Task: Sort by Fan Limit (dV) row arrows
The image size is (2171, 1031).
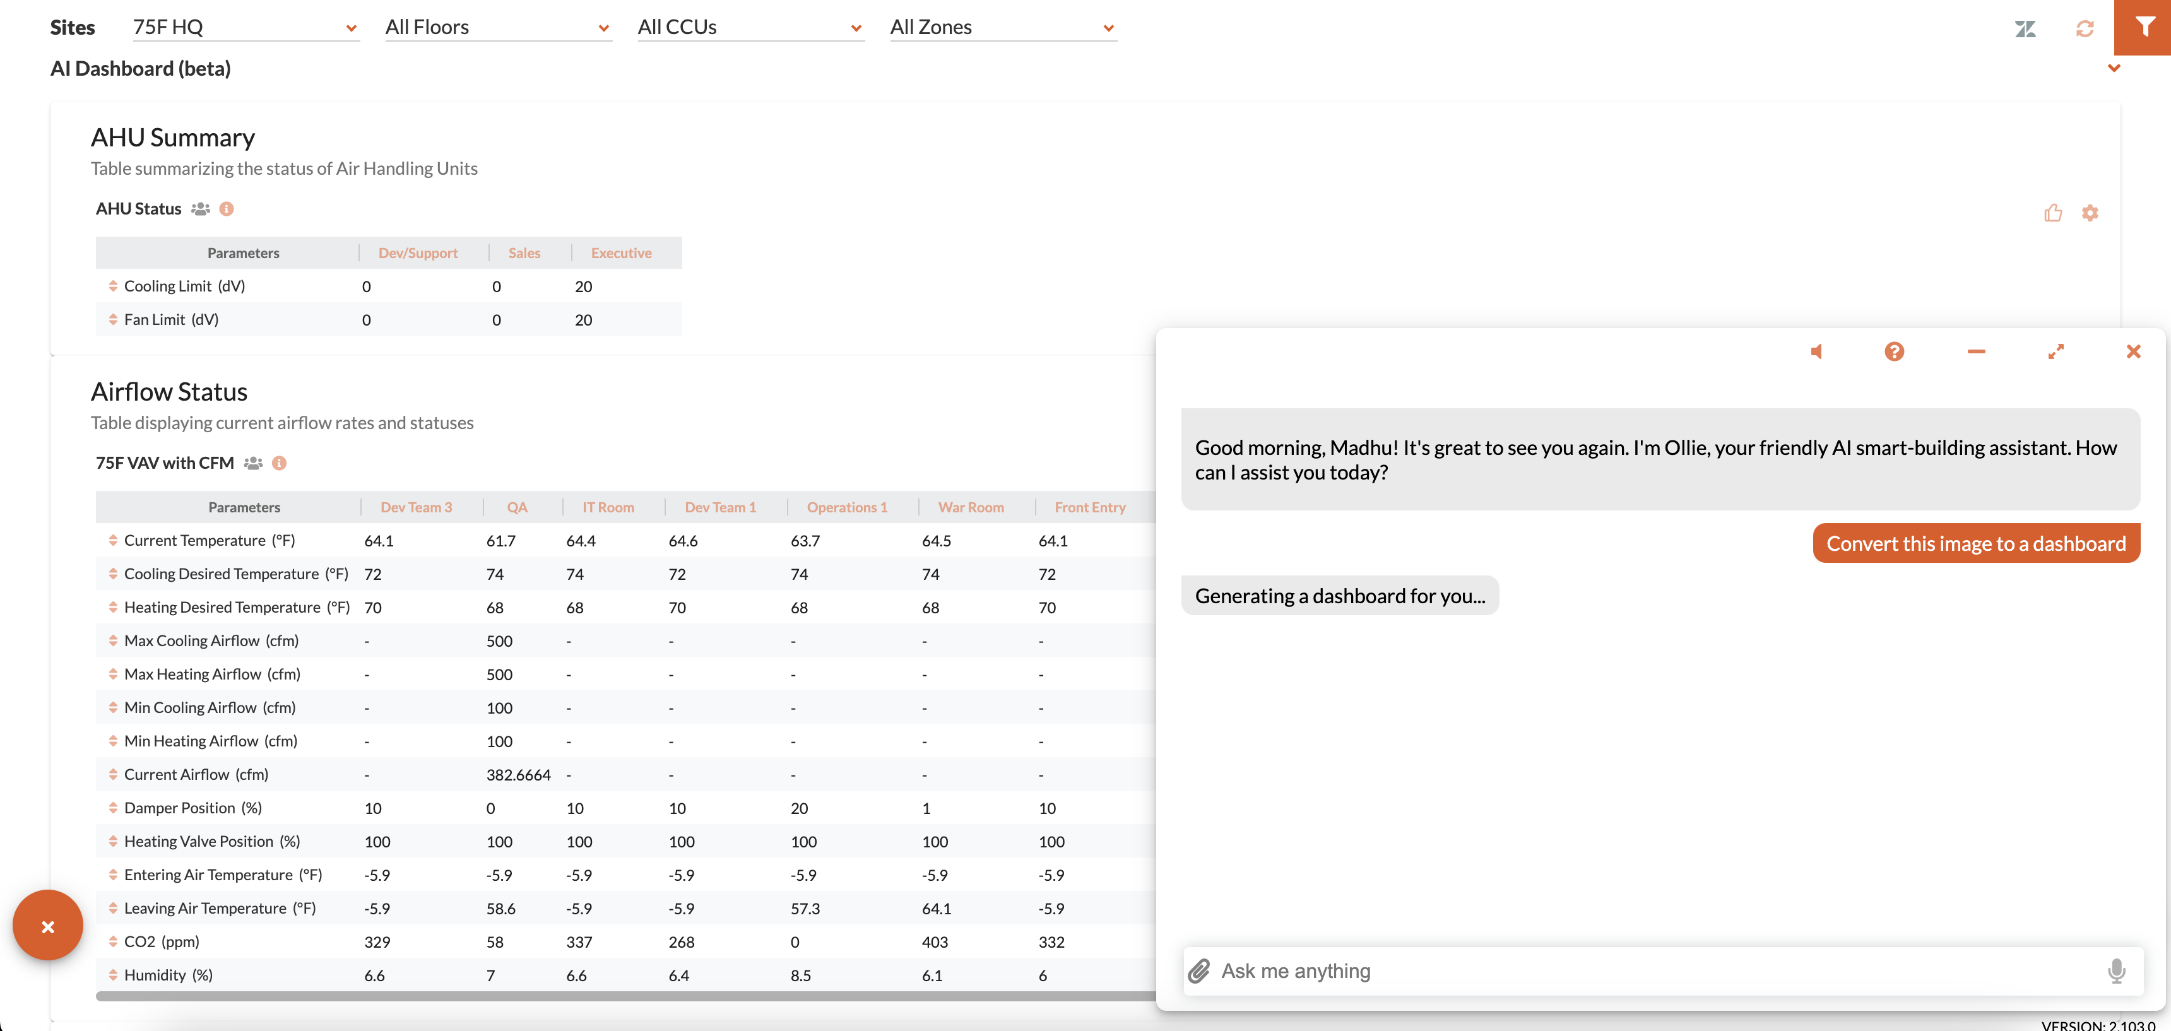Action: click(x=113, y=320)
